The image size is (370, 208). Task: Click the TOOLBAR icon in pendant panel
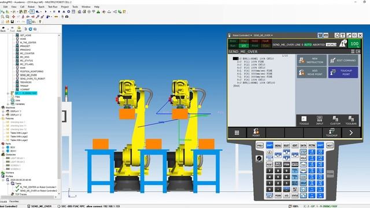coord(351,120)
